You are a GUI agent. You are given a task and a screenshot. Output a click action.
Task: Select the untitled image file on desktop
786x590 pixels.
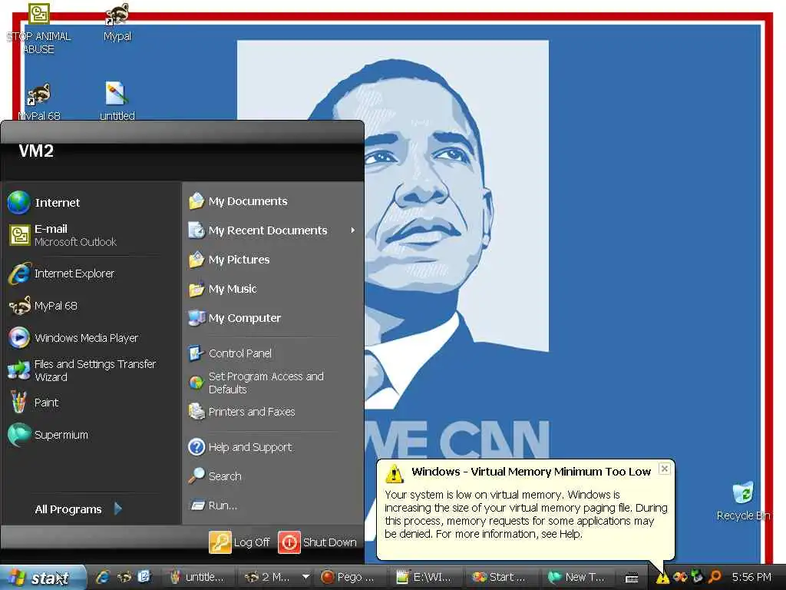click(x=117, y=101)
